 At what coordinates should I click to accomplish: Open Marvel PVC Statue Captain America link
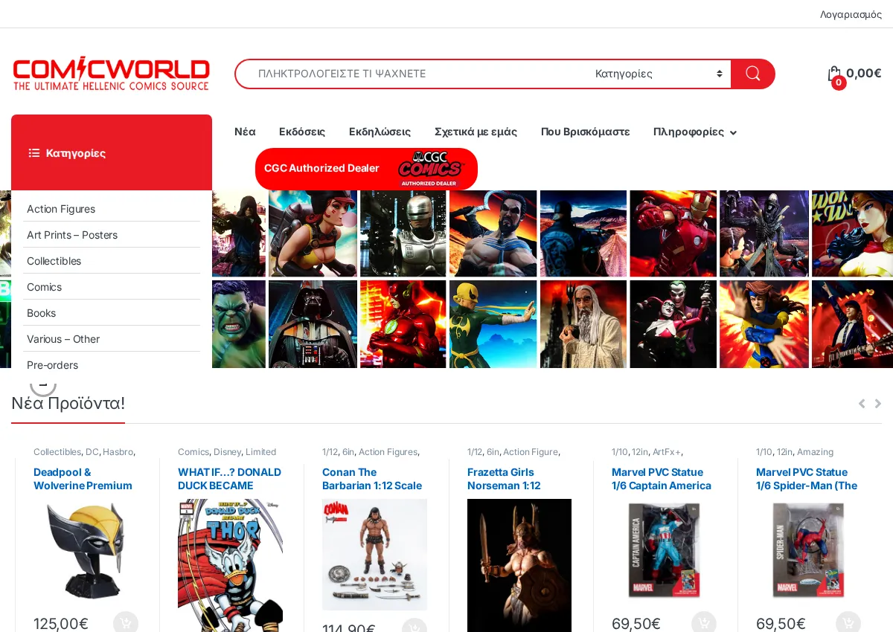click(662, 479)
